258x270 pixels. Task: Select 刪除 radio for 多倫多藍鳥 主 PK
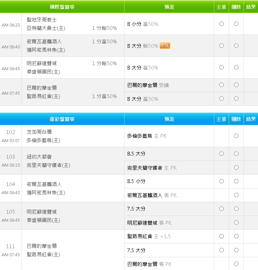point(236,136)
